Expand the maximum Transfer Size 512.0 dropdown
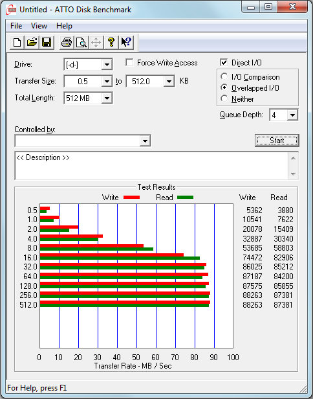 coord(169,82)
